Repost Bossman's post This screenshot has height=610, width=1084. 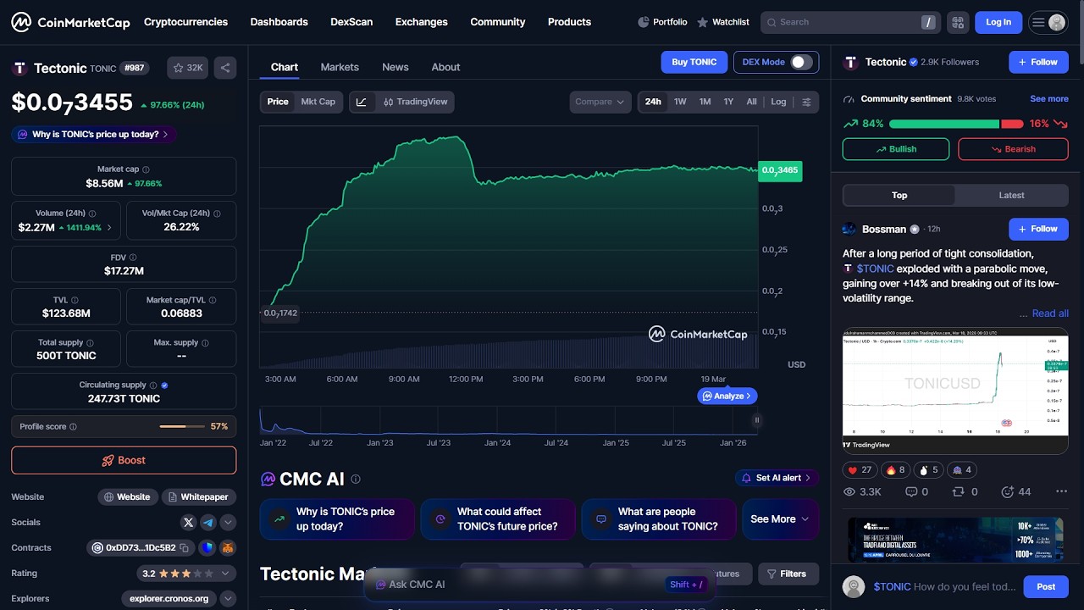point(965,491)
